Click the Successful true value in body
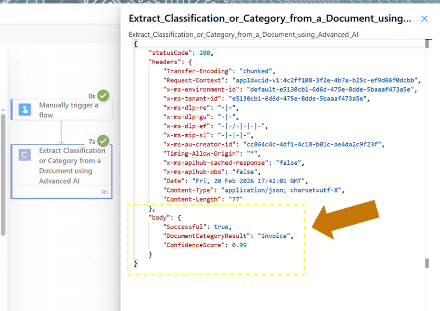This screenshot has width=440, height=311. click(221, 227)
